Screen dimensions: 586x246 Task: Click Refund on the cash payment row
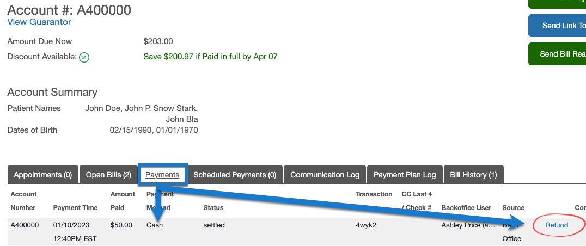557,225
